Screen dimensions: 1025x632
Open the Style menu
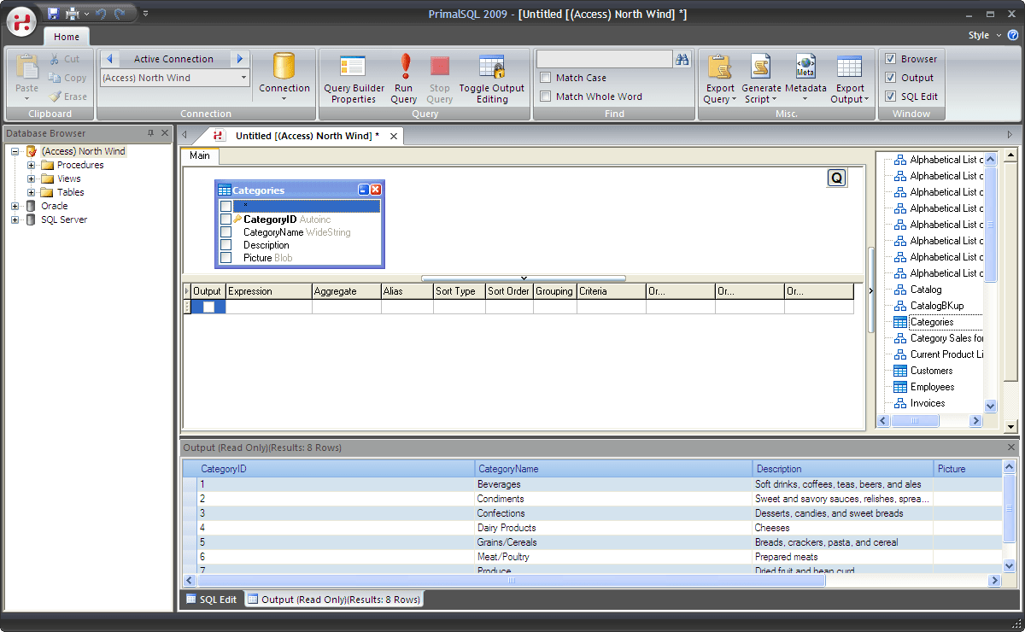(979, 35)
